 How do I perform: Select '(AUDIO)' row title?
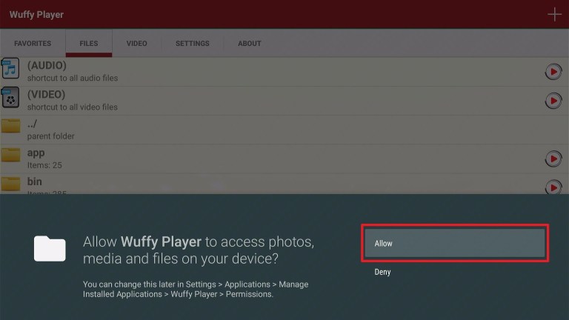pyautogui.click(x=47, y=65)
